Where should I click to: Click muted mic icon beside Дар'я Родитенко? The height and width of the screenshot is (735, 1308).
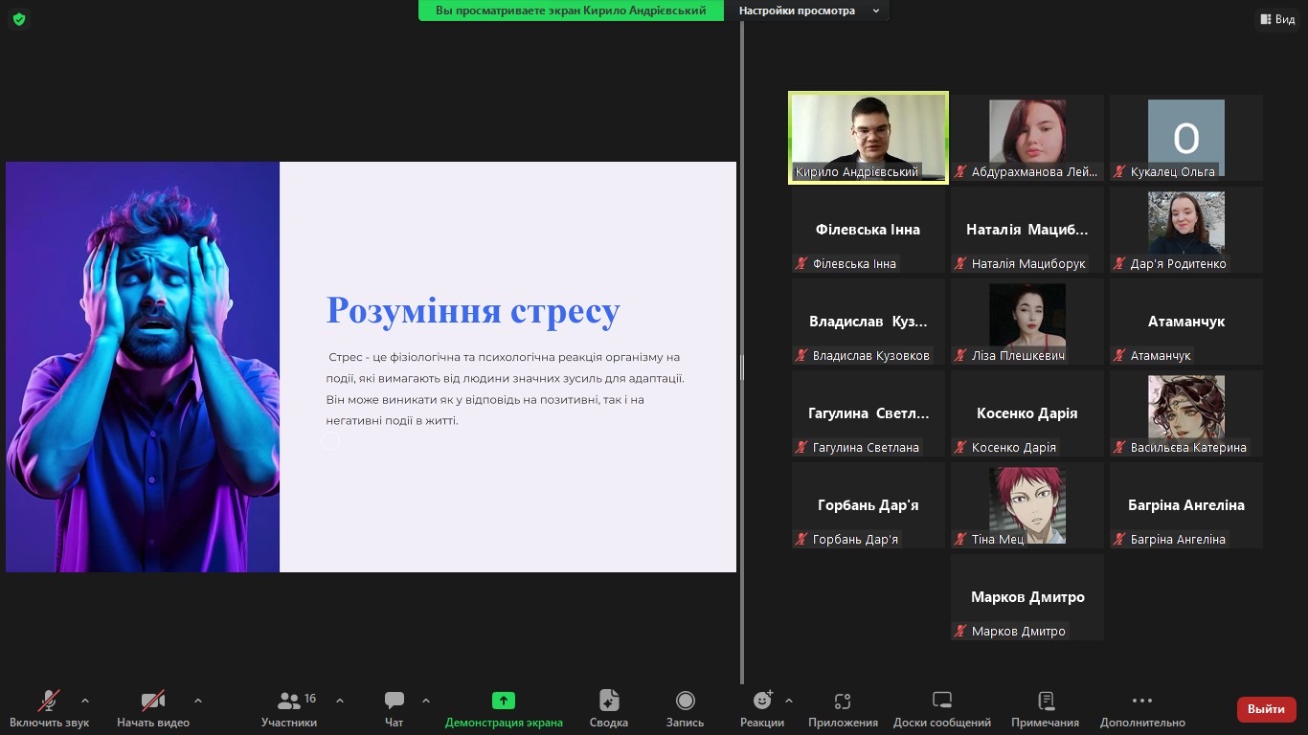[x=1119, y=264]
